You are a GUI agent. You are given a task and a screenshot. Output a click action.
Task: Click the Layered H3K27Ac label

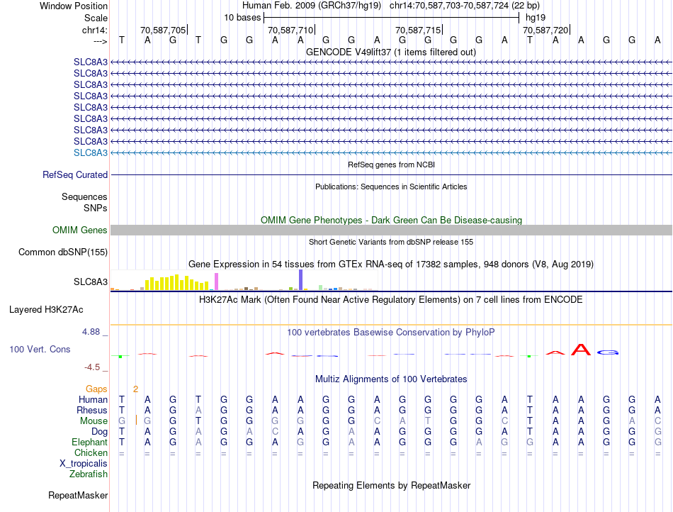pyautogui.click(x=46, y=310)
